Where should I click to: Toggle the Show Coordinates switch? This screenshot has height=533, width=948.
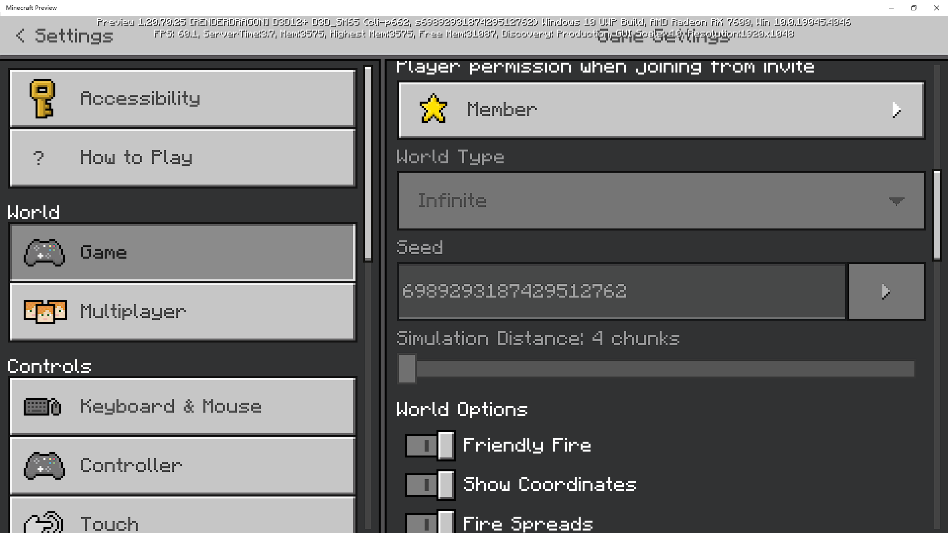pyautogui.click(x=430, y=485)
